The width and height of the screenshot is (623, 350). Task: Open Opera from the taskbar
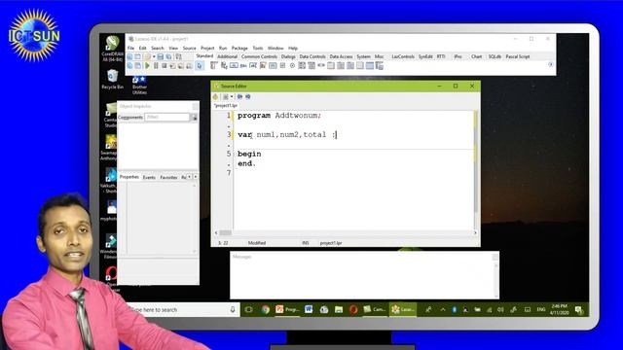coord(353,309)
